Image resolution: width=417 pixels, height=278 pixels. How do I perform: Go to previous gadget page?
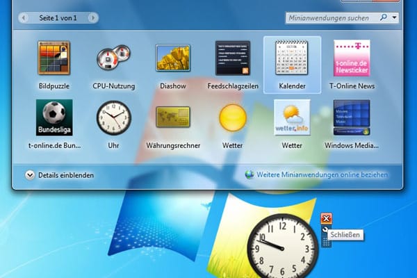pos(24,18)
